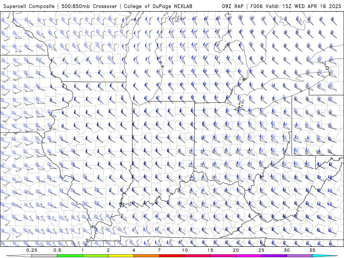
Task: Pick the red color bar segment
Action: (172, 256)
